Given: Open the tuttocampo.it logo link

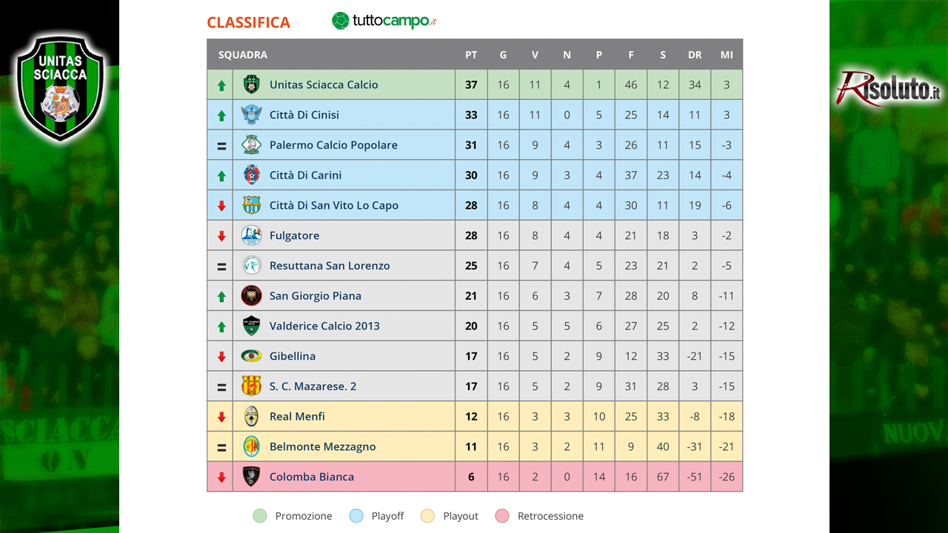Looking at the screenshot, I should 384,21.
